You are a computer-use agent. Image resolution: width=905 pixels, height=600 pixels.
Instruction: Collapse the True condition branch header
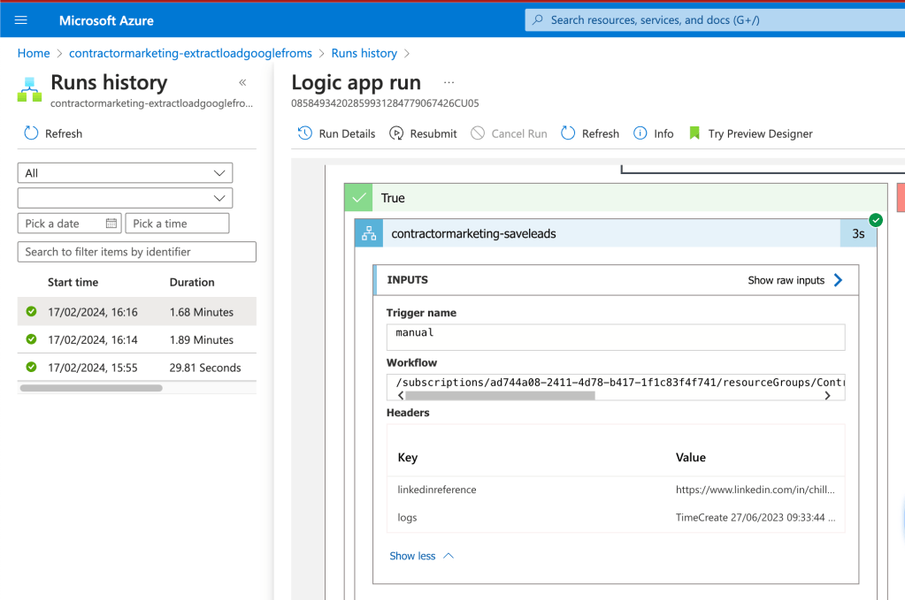616,198
